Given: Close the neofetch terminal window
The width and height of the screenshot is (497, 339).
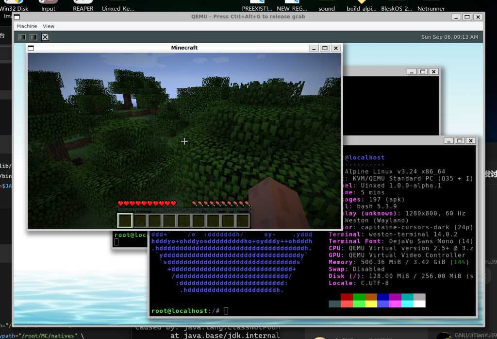Looking at the screenshot, I should coord(471,140).
